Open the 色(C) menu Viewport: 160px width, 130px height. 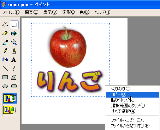tap(84, 12)
